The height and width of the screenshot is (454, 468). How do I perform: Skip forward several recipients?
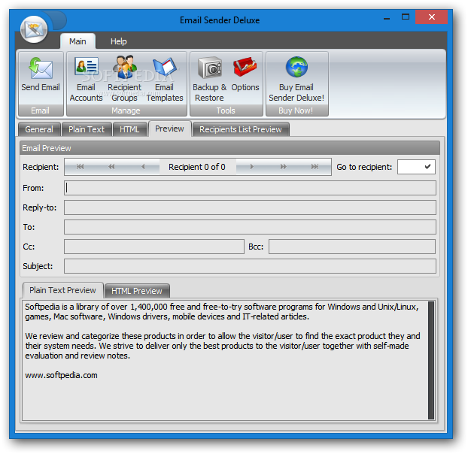[x=283, y=167]
